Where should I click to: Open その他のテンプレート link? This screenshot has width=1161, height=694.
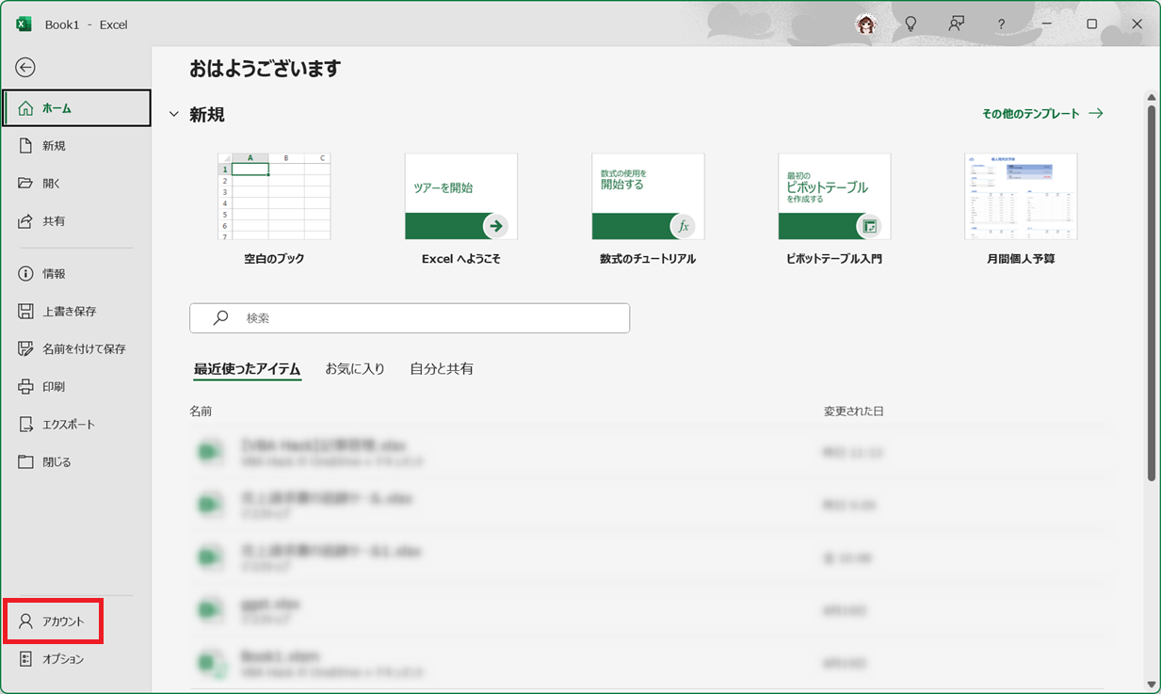[1042, 113]
